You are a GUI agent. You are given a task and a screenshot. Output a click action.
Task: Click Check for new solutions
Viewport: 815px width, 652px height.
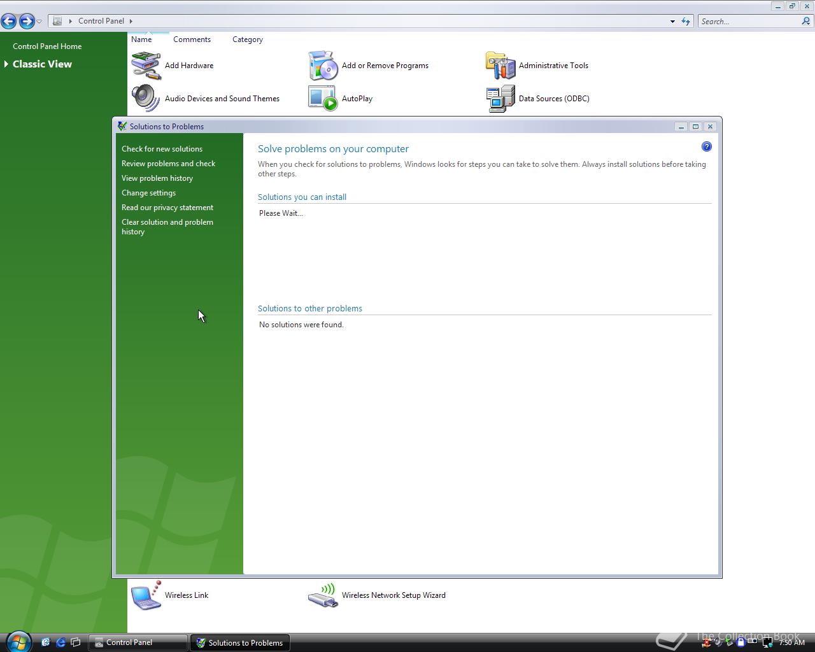pos(162,149)
